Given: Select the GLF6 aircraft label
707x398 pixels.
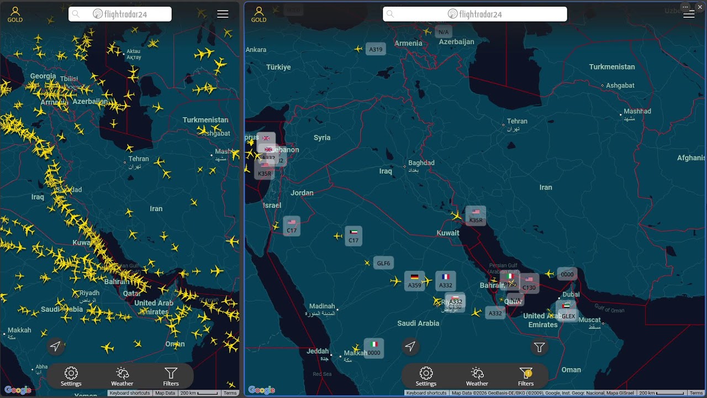Looking at the screenshot, I should click(383, 263).
